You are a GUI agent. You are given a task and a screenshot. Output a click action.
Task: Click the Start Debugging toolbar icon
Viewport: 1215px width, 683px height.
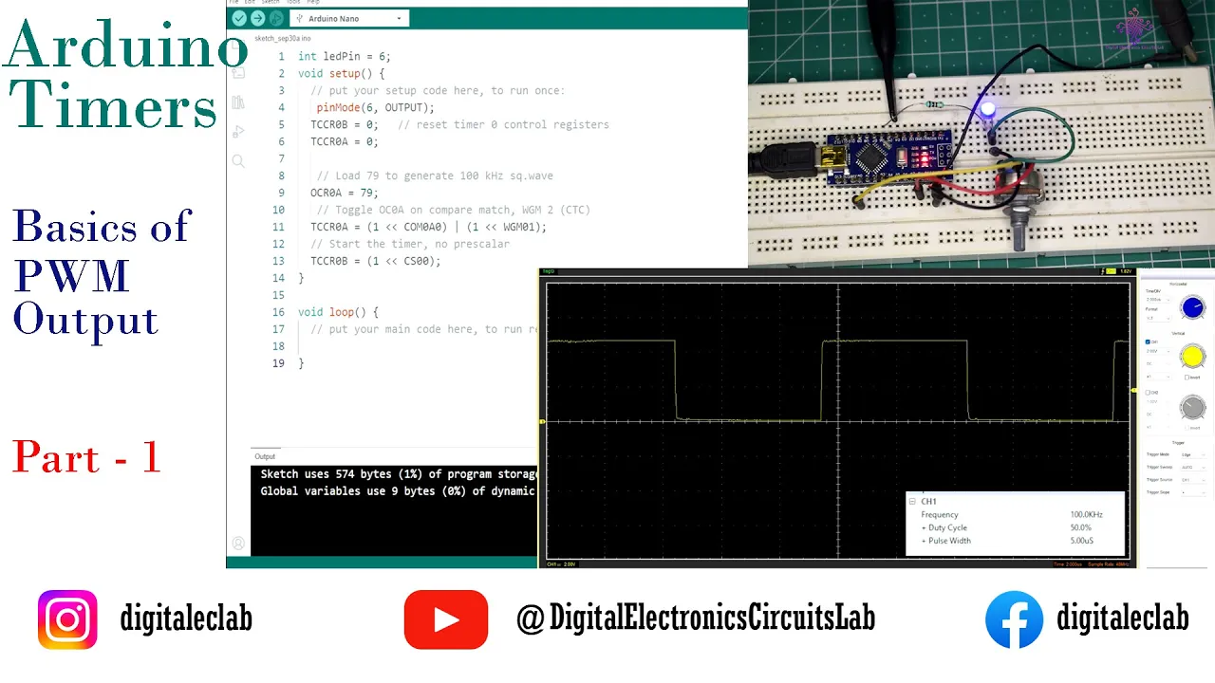tap(276, 18)
